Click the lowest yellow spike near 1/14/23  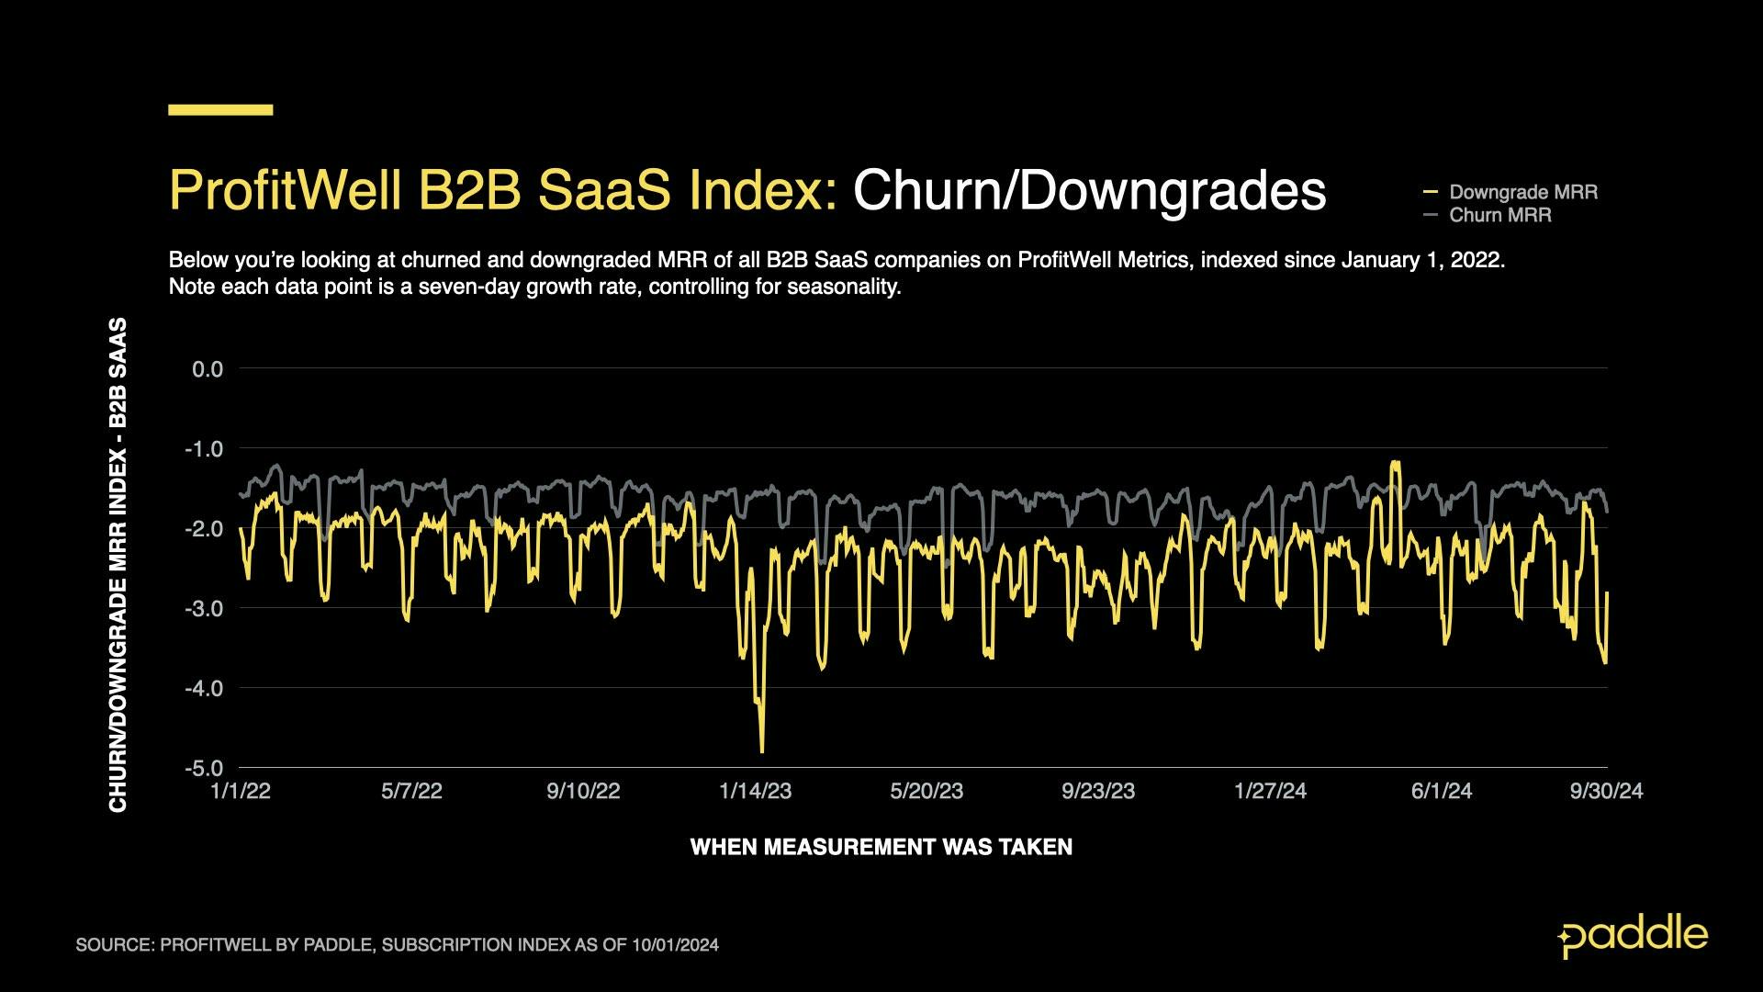tap(762, 749)
